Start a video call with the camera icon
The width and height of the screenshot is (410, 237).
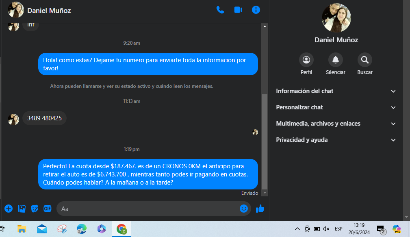click(238, 10)
